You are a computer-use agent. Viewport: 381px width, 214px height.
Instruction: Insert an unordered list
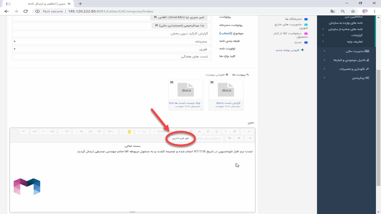pyautogui.click(x=99, y=131)
